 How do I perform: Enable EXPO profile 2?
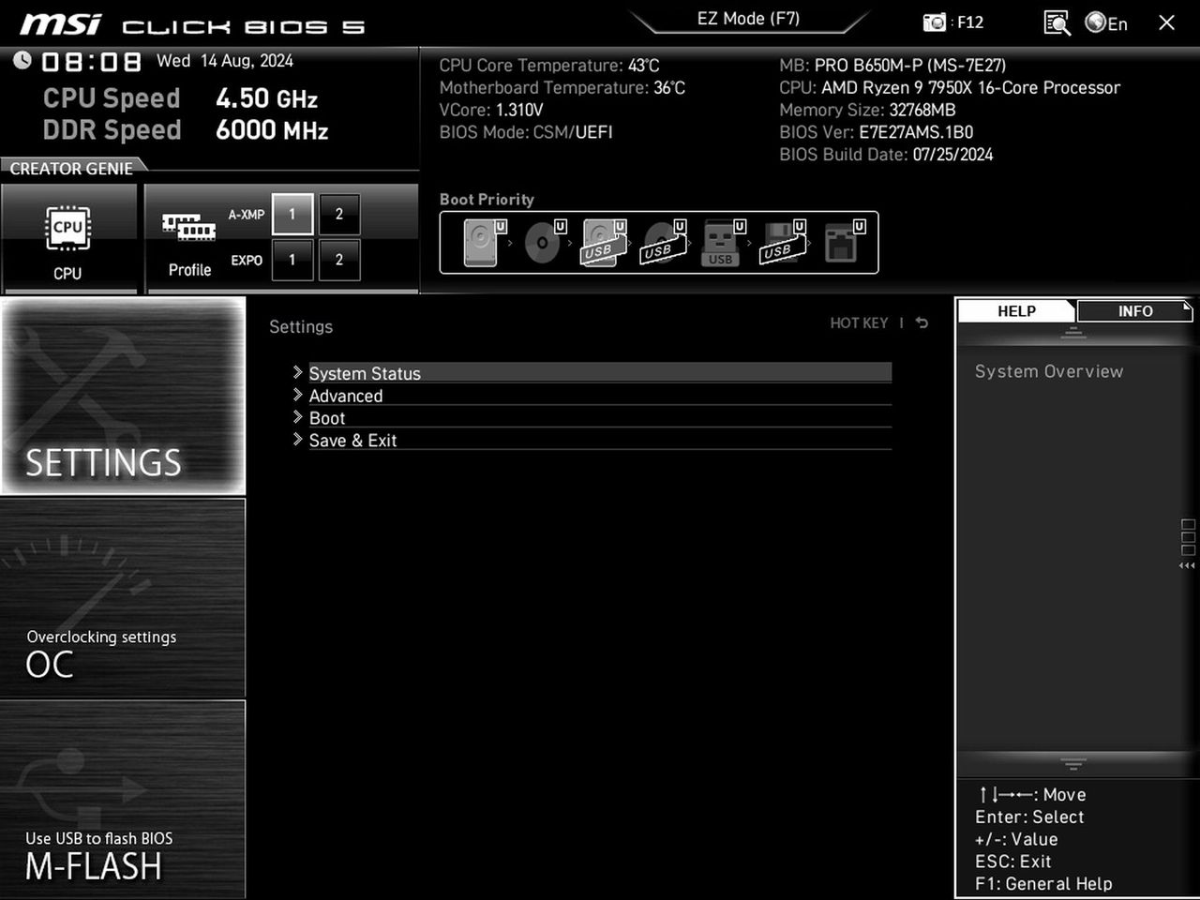pyautogui.click(x=339, y=260)
